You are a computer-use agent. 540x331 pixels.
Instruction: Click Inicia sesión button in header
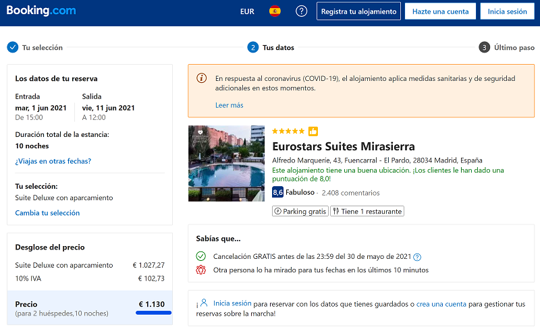pyautogui.click(x=508, y=11)
